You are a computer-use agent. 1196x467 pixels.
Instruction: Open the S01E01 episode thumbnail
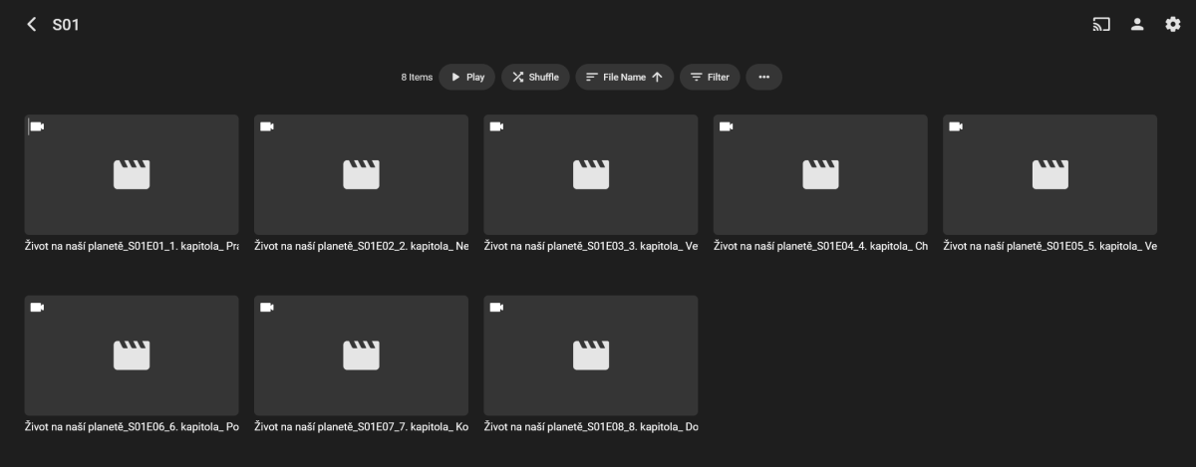pyautogui.click(x=132, y=174)
